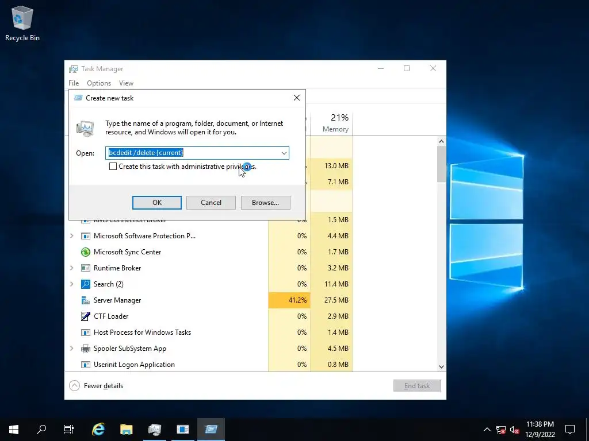Screen dimensions: 589x441
Task: Show hidden system tray icons
Action: point(487,430)
